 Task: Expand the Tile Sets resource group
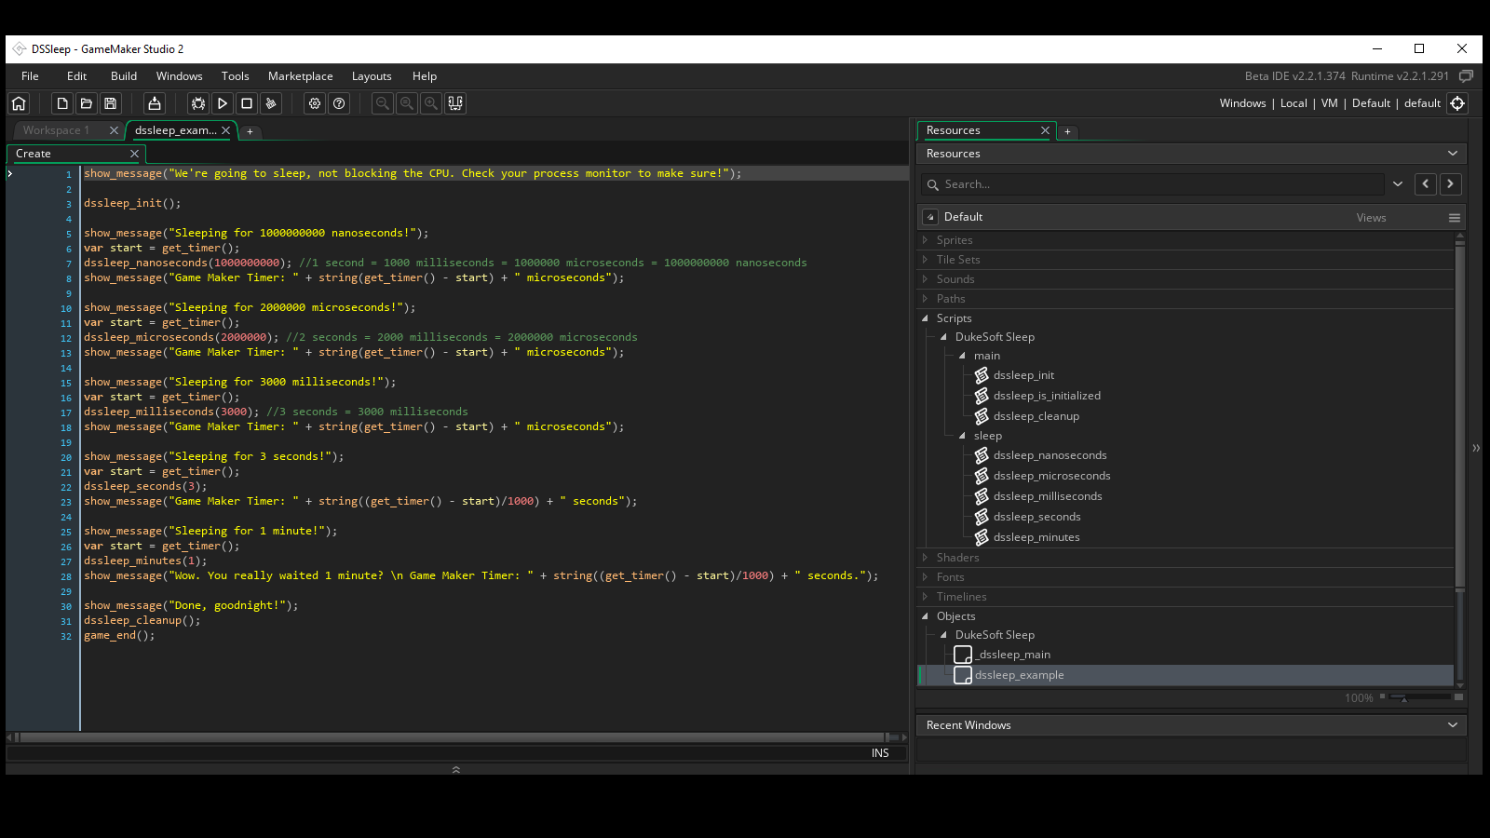(x=925, y=260)
